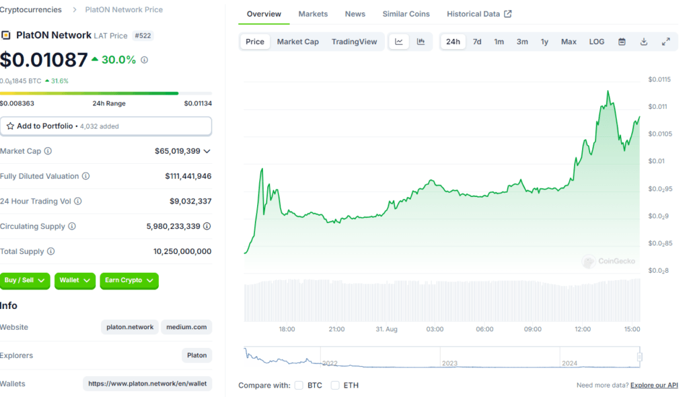Click the 10,250,000,000 total supply value
The width and height of the screenshot is (689, 397).
(x=182, y=251)
